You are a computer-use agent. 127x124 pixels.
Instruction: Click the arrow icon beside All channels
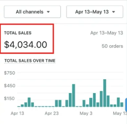48,12
